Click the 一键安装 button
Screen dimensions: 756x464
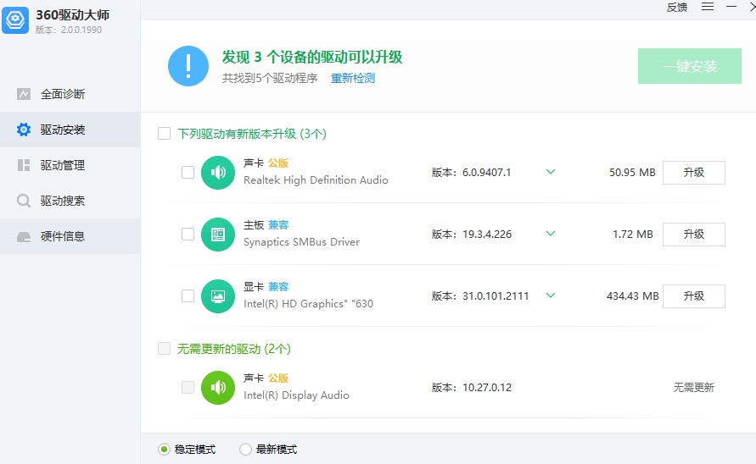pos(690,66)
